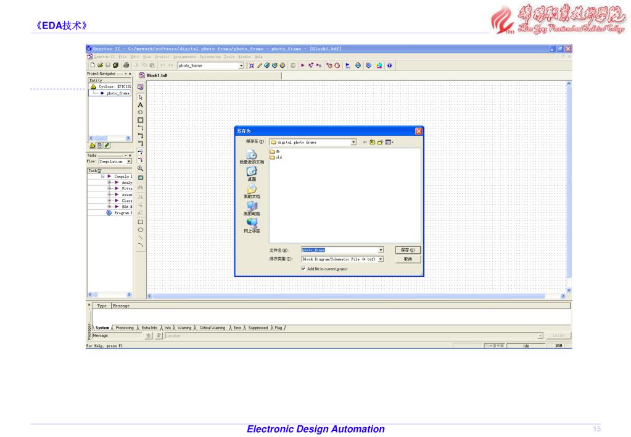The image size is (631, 437).
Task: Open the db folder in file list
Action: pos(275,151)
